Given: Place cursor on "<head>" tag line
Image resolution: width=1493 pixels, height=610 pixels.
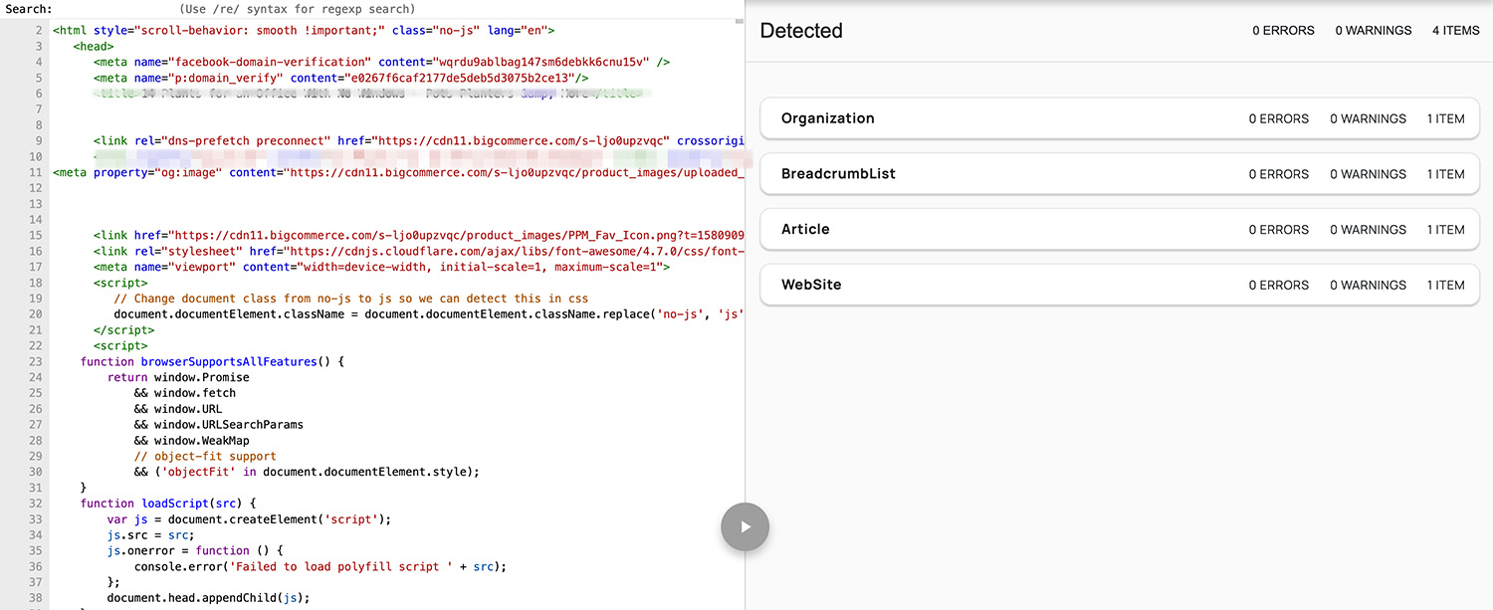Looking at the screenshot, I should coord(94,46).
